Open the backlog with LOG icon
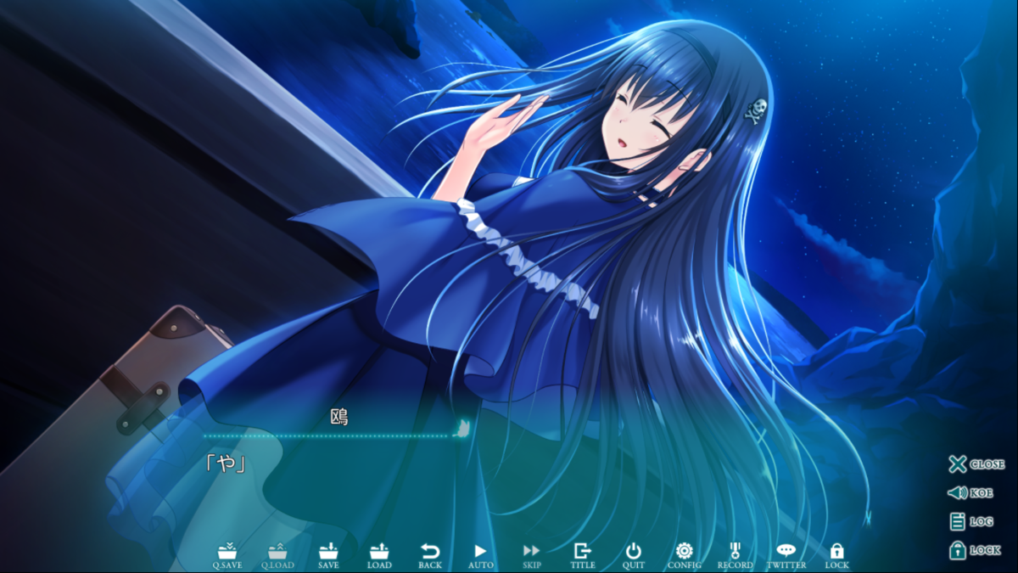The image size is (1018, 573). [971, 521]
